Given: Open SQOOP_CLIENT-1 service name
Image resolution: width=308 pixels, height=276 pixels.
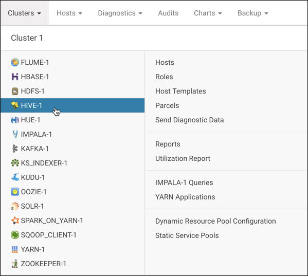Looking at the screenshot, I should (48, 235).
